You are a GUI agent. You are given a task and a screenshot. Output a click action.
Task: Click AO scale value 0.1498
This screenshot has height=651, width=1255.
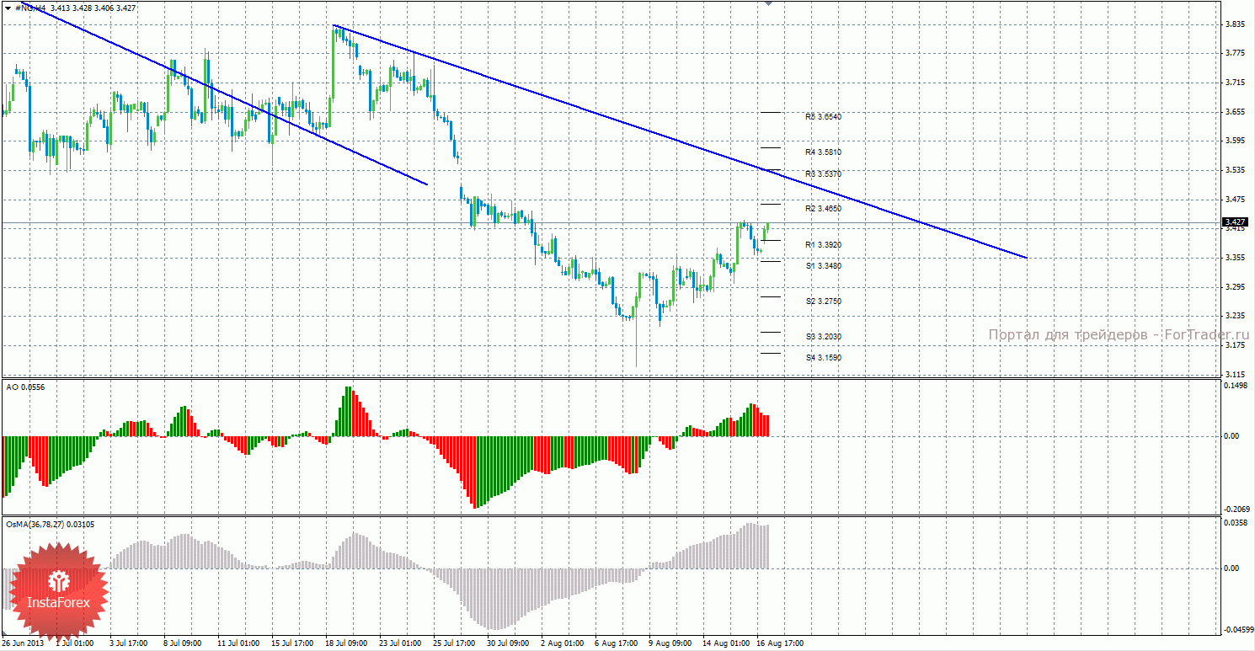click(x=1236, y=386)
